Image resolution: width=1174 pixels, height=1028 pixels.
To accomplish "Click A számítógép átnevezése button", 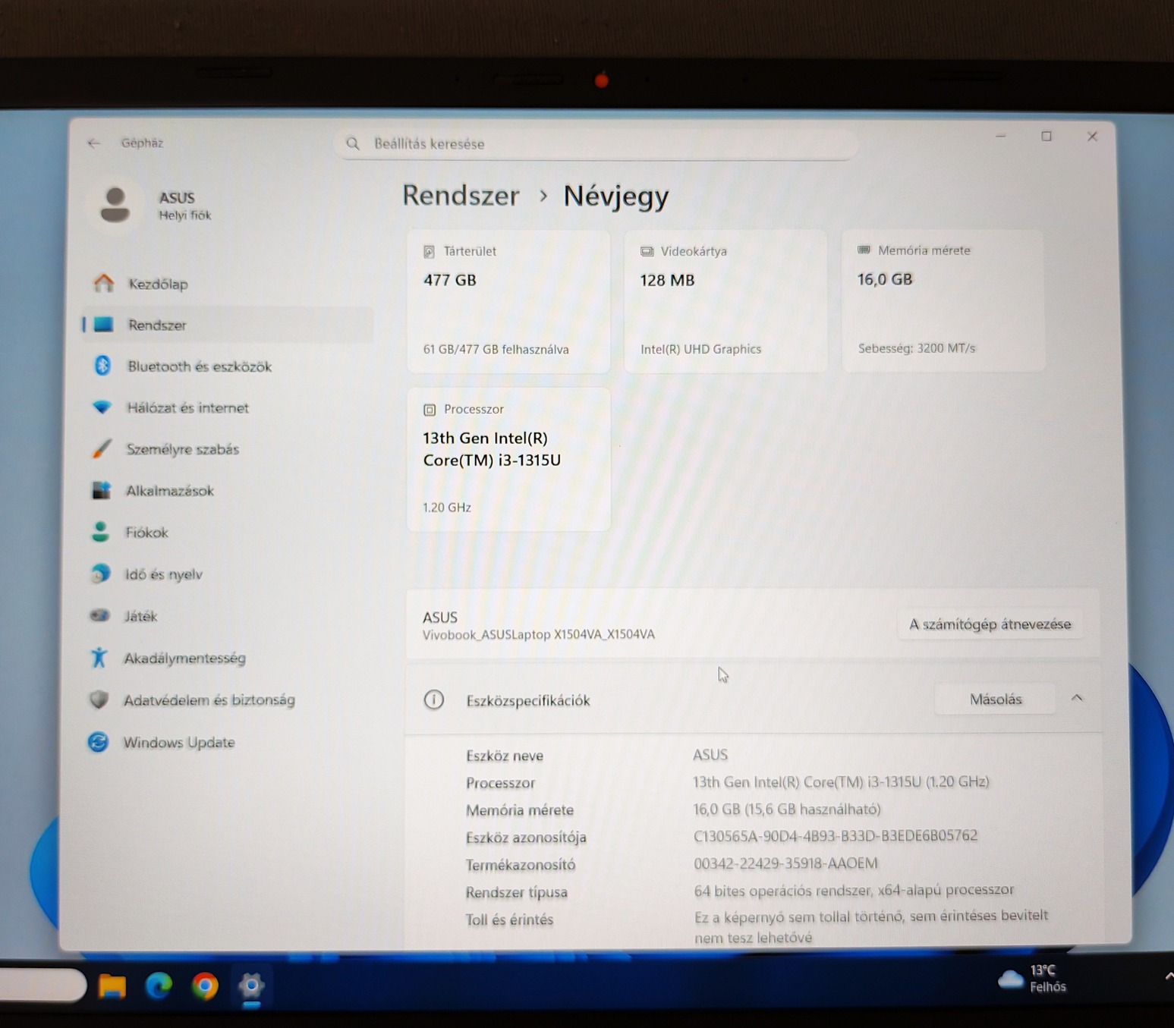I will [x=990, y=624].
